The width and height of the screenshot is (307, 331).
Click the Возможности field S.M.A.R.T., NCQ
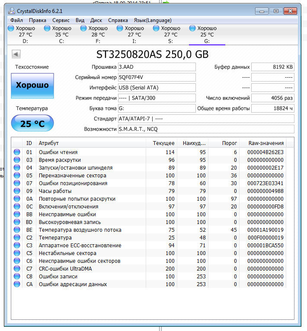pyautogui.click(x=206, y=129)
